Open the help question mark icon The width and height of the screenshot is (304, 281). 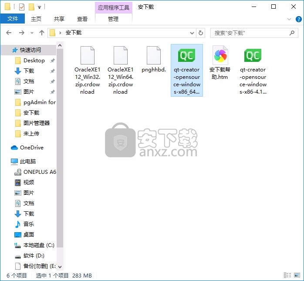coord(299,19)
